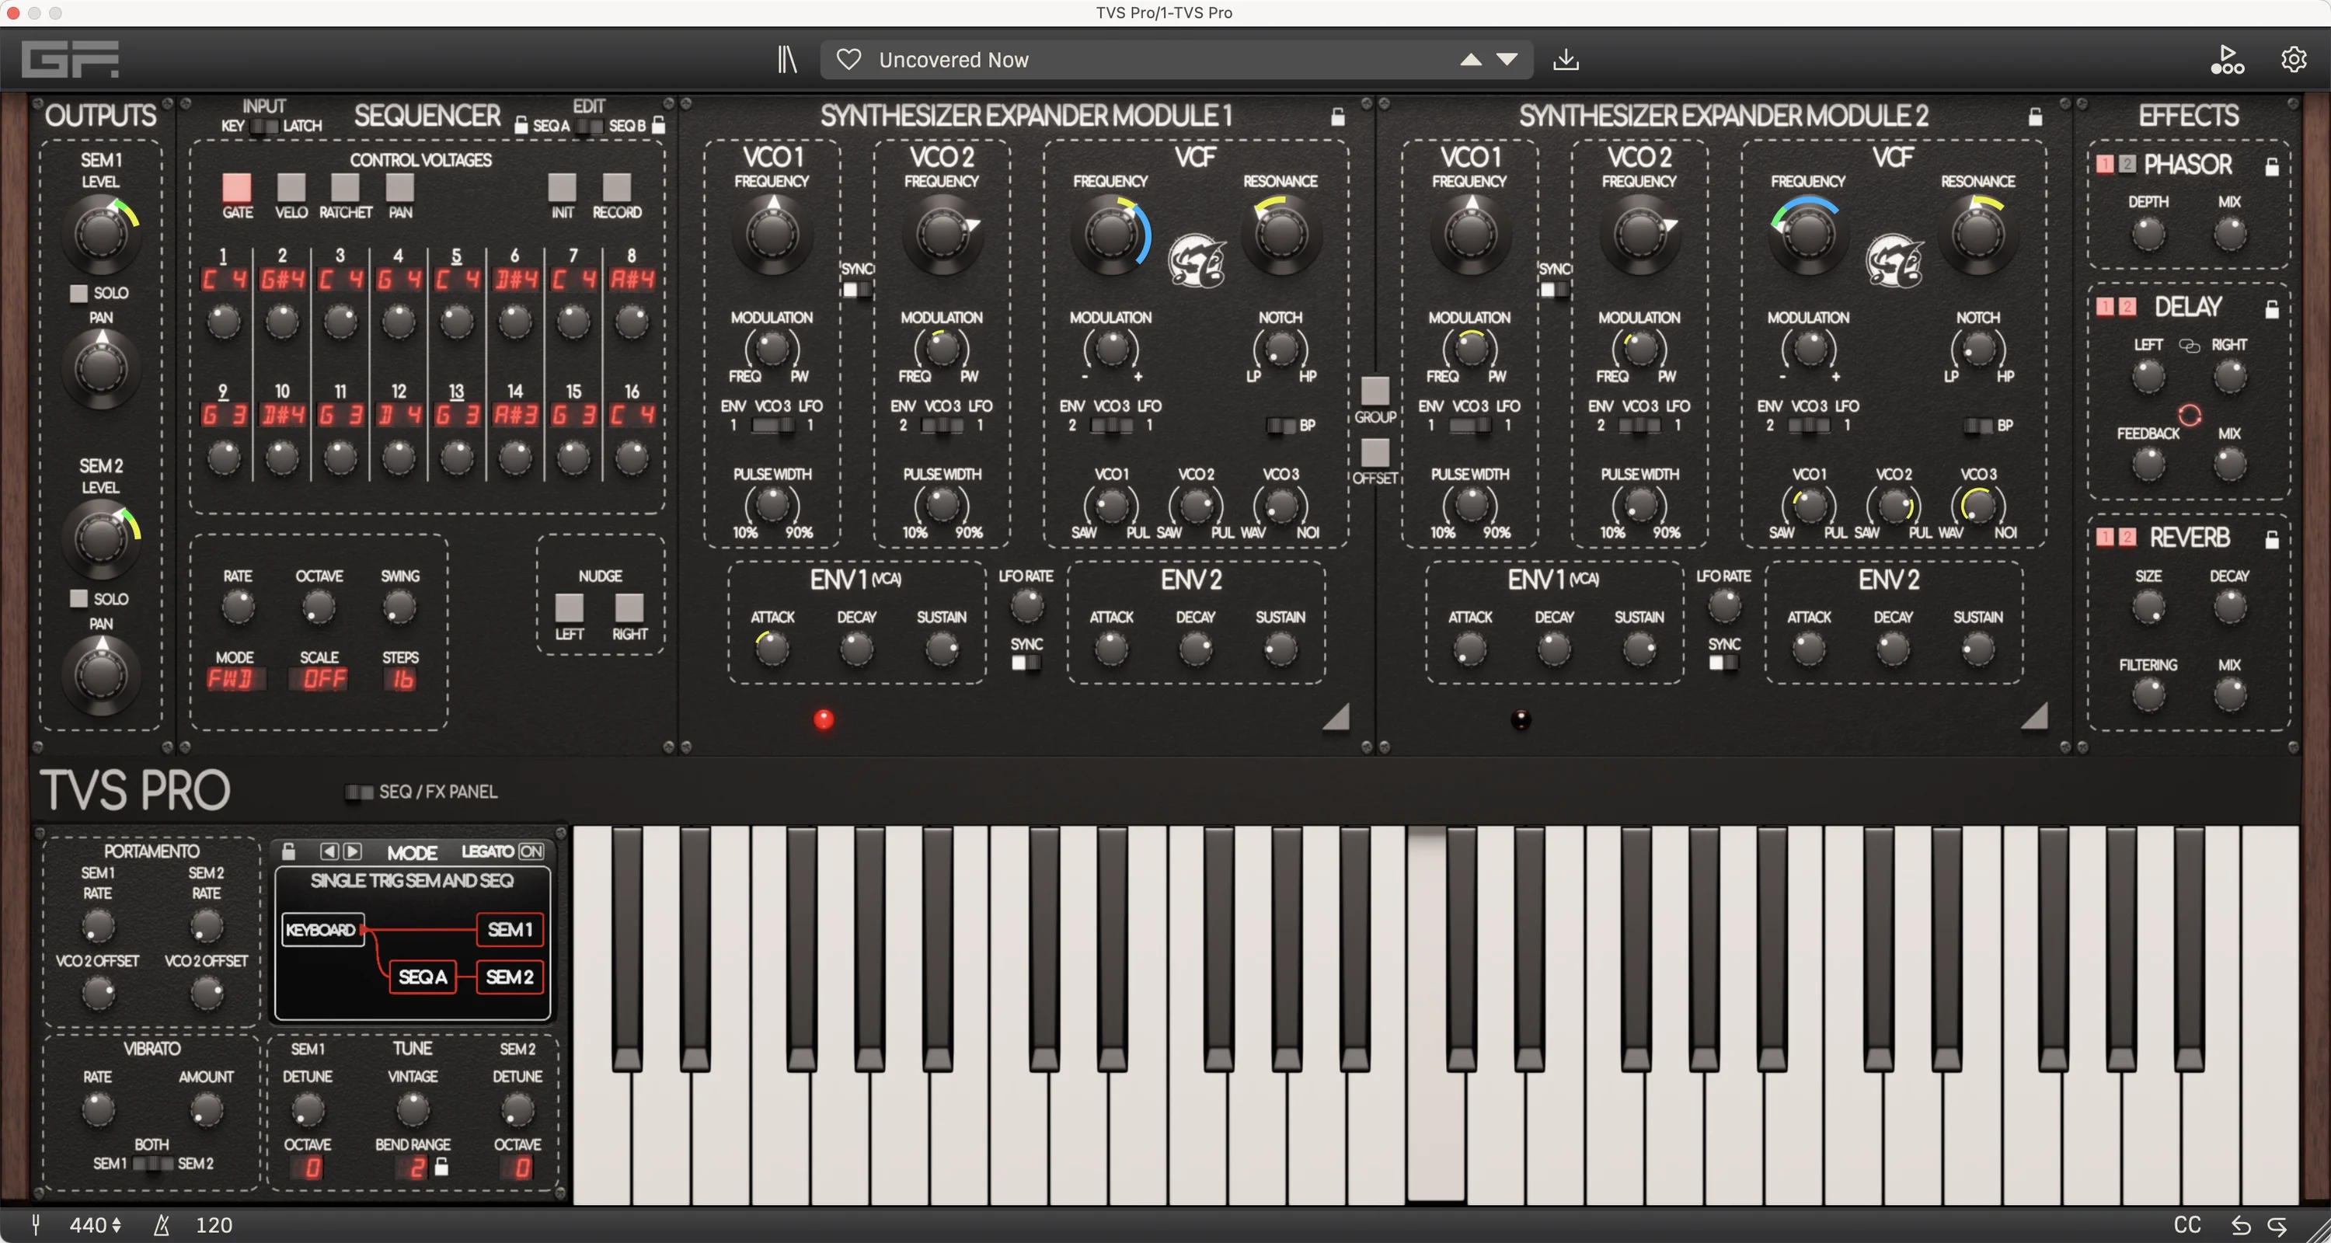
Task: Flip the Edit SEQ A/SEQ B switch
Action: 589,126
